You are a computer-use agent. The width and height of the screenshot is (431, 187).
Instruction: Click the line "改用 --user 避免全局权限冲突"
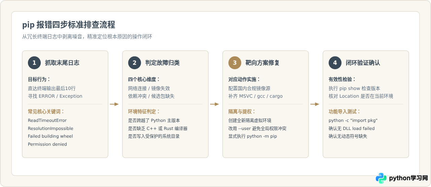pos(258,128)
